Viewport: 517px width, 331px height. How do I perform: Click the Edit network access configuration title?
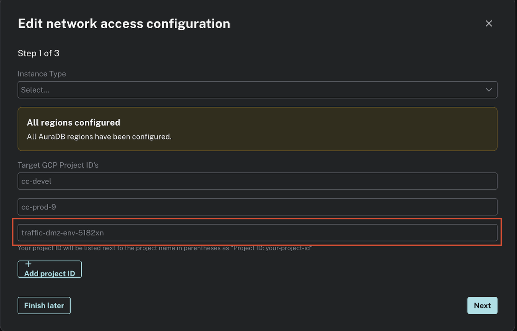pyautogui.click(x=124, y=23)
